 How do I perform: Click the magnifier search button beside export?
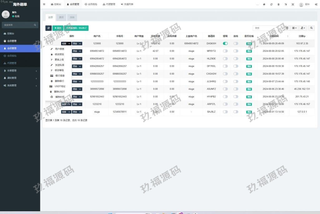click(312, 28)
